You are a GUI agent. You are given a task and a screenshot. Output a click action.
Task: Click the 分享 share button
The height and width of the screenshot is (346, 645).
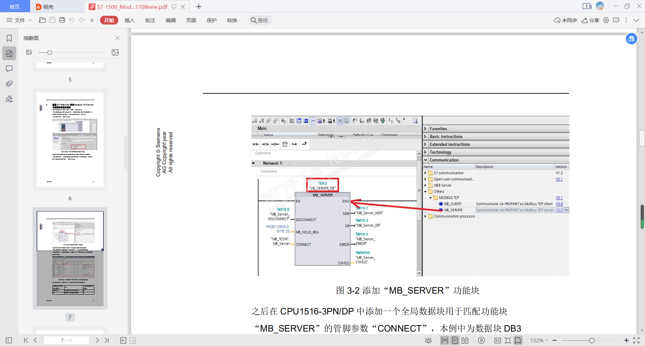coord(591,20)
